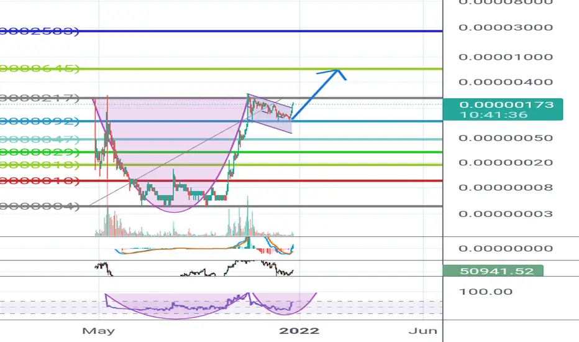Click the May label on time axis

(98, 331)
